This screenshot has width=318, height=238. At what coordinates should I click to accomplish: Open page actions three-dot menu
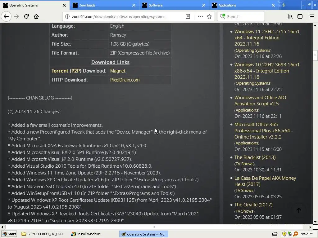tap(200, 16)
